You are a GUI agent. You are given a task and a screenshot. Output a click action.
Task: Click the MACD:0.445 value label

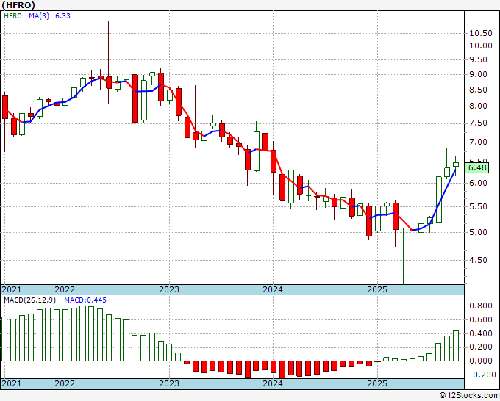click(x=85, y=300)
